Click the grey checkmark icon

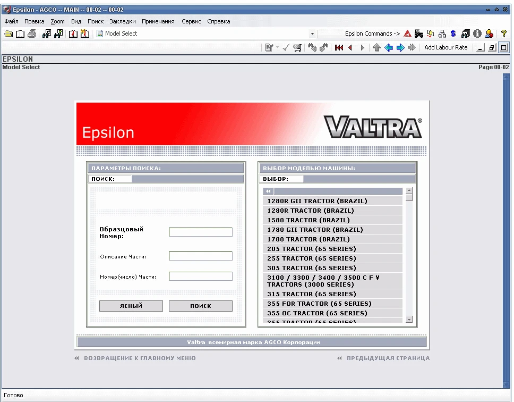286,47
